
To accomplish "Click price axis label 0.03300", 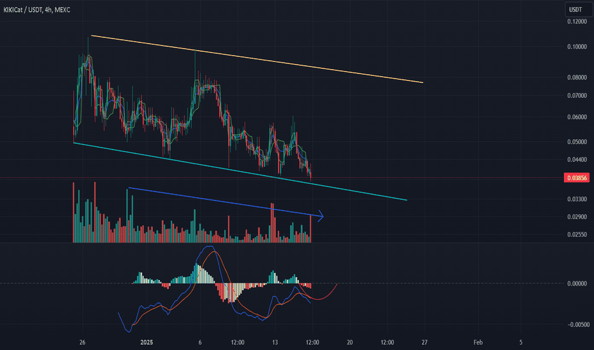I will pos(577,199).
